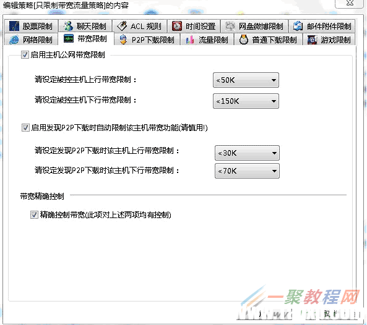Toggle 启用主机公网带宽限制 checkbox

(25, 55)
